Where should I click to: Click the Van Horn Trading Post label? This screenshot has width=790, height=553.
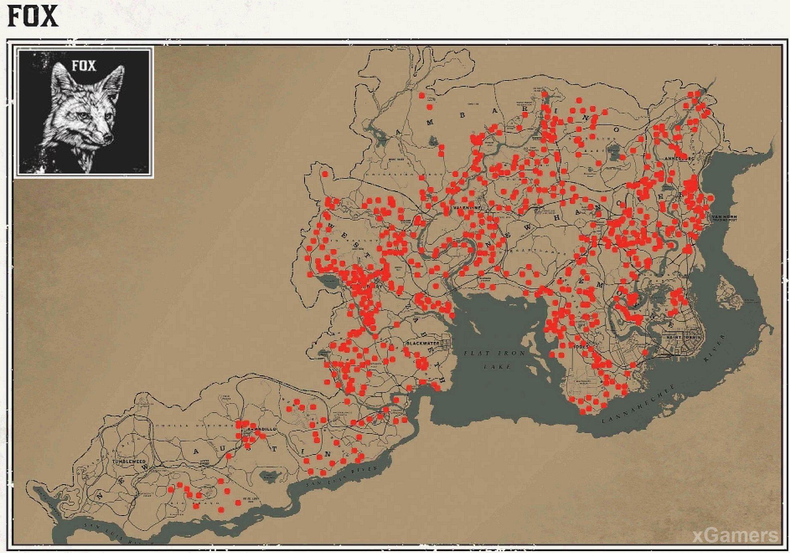[724, 218]
